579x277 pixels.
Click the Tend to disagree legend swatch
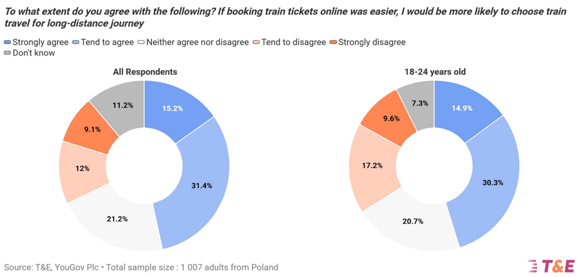tap(256, 42)
